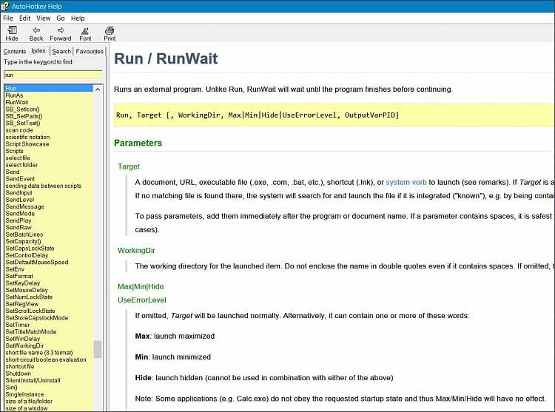Select 'scan code' index entry
Viewport: 555px width, 412px height.
[19, 130]
